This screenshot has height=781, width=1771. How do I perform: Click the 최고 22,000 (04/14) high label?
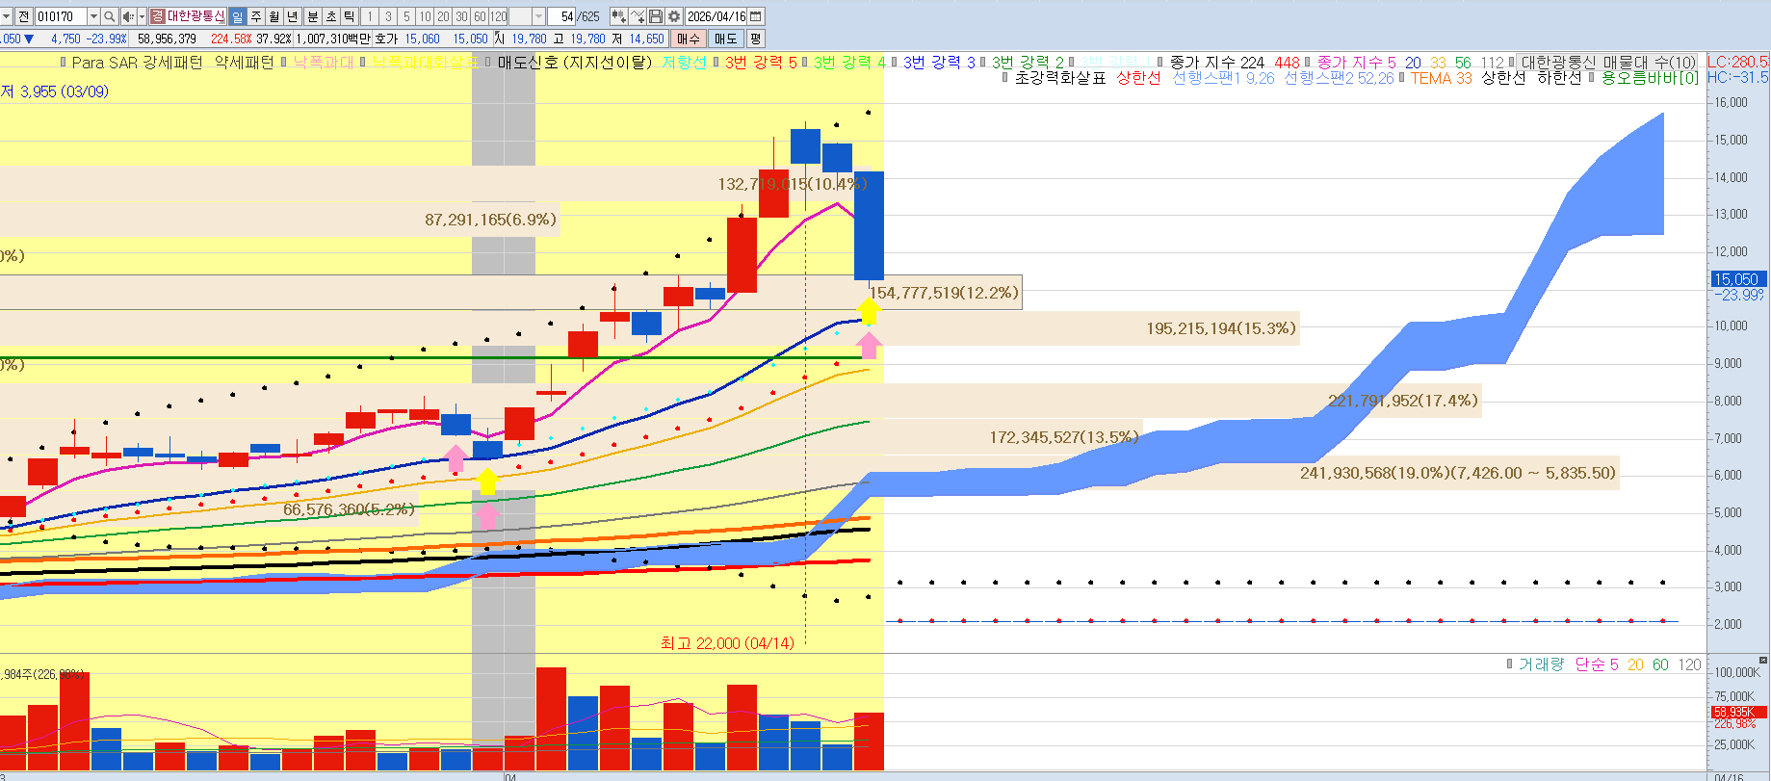point(727,643)
